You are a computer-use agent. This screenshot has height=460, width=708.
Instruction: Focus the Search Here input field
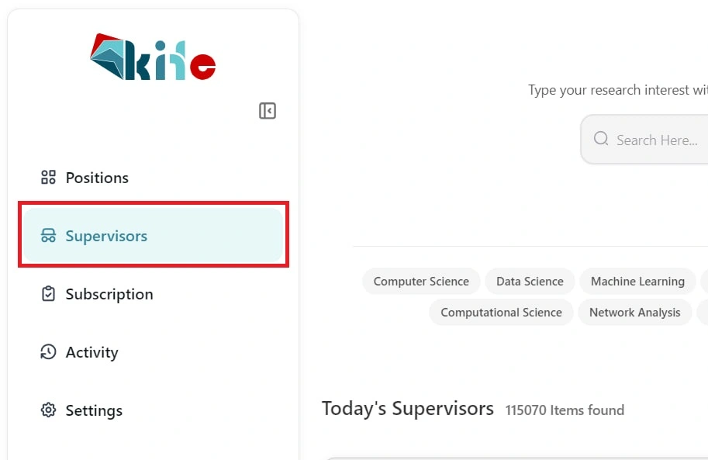659,140
